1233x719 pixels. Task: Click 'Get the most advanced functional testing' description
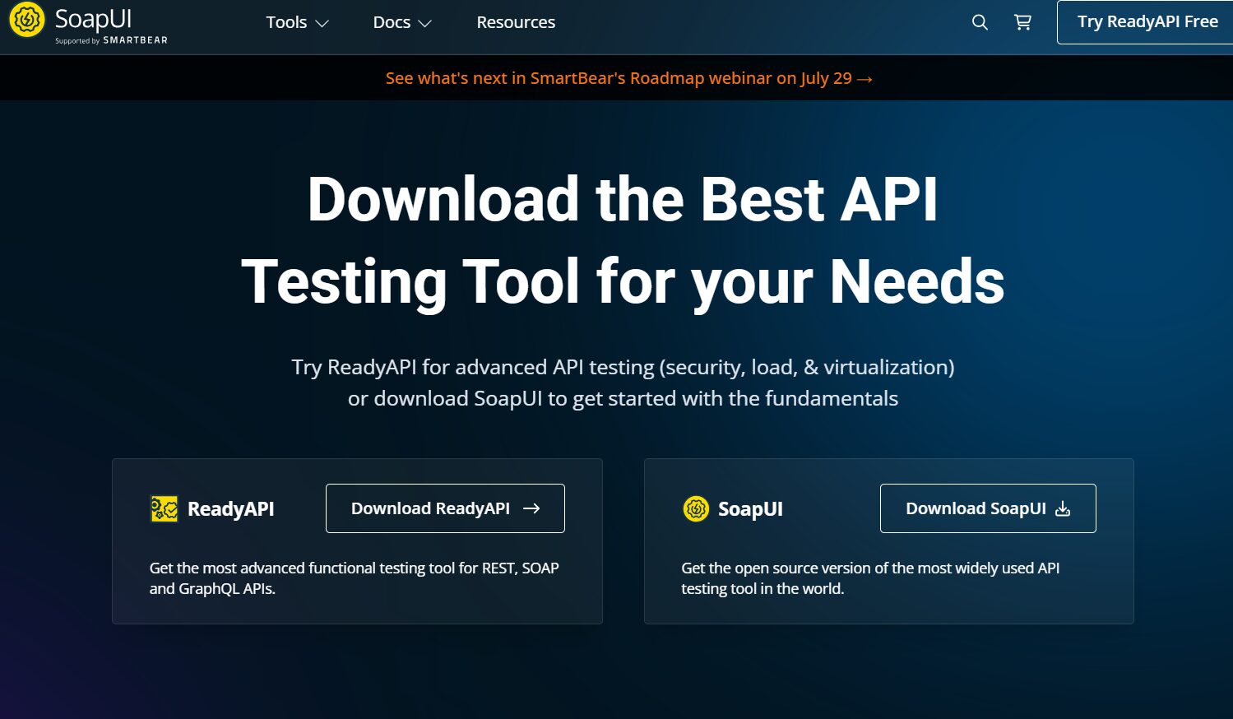pos(354,578)
